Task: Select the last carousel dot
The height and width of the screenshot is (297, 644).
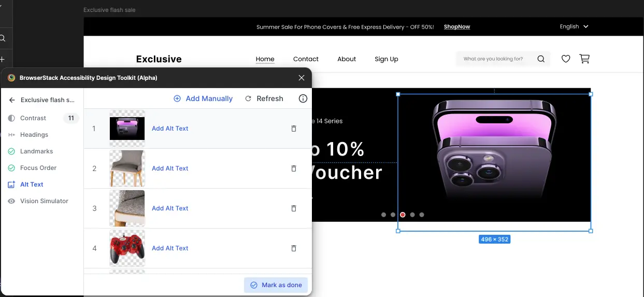Action: click(422, 215)
